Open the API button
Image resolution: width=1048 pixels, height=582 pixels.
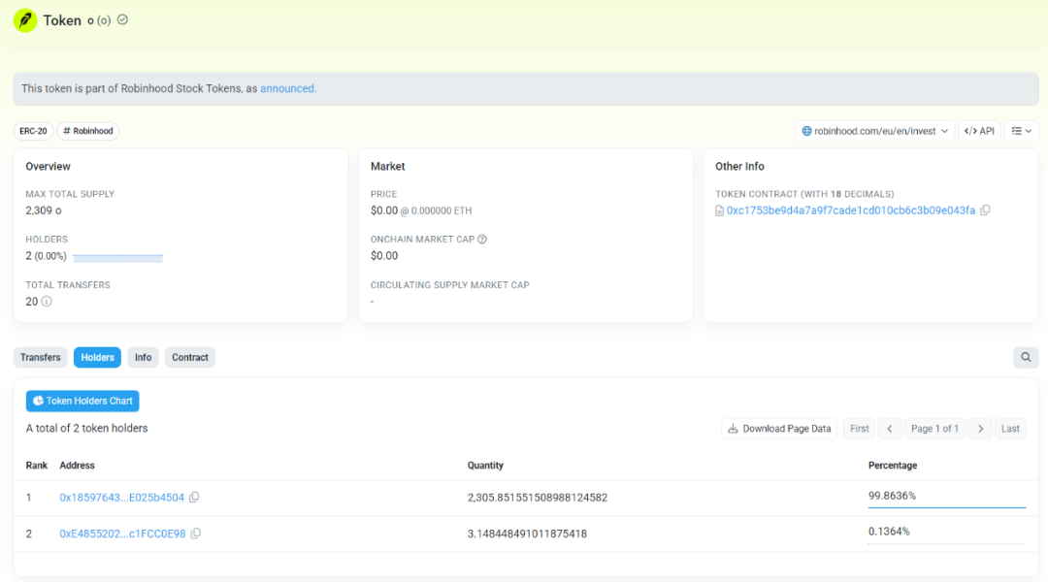979,131
